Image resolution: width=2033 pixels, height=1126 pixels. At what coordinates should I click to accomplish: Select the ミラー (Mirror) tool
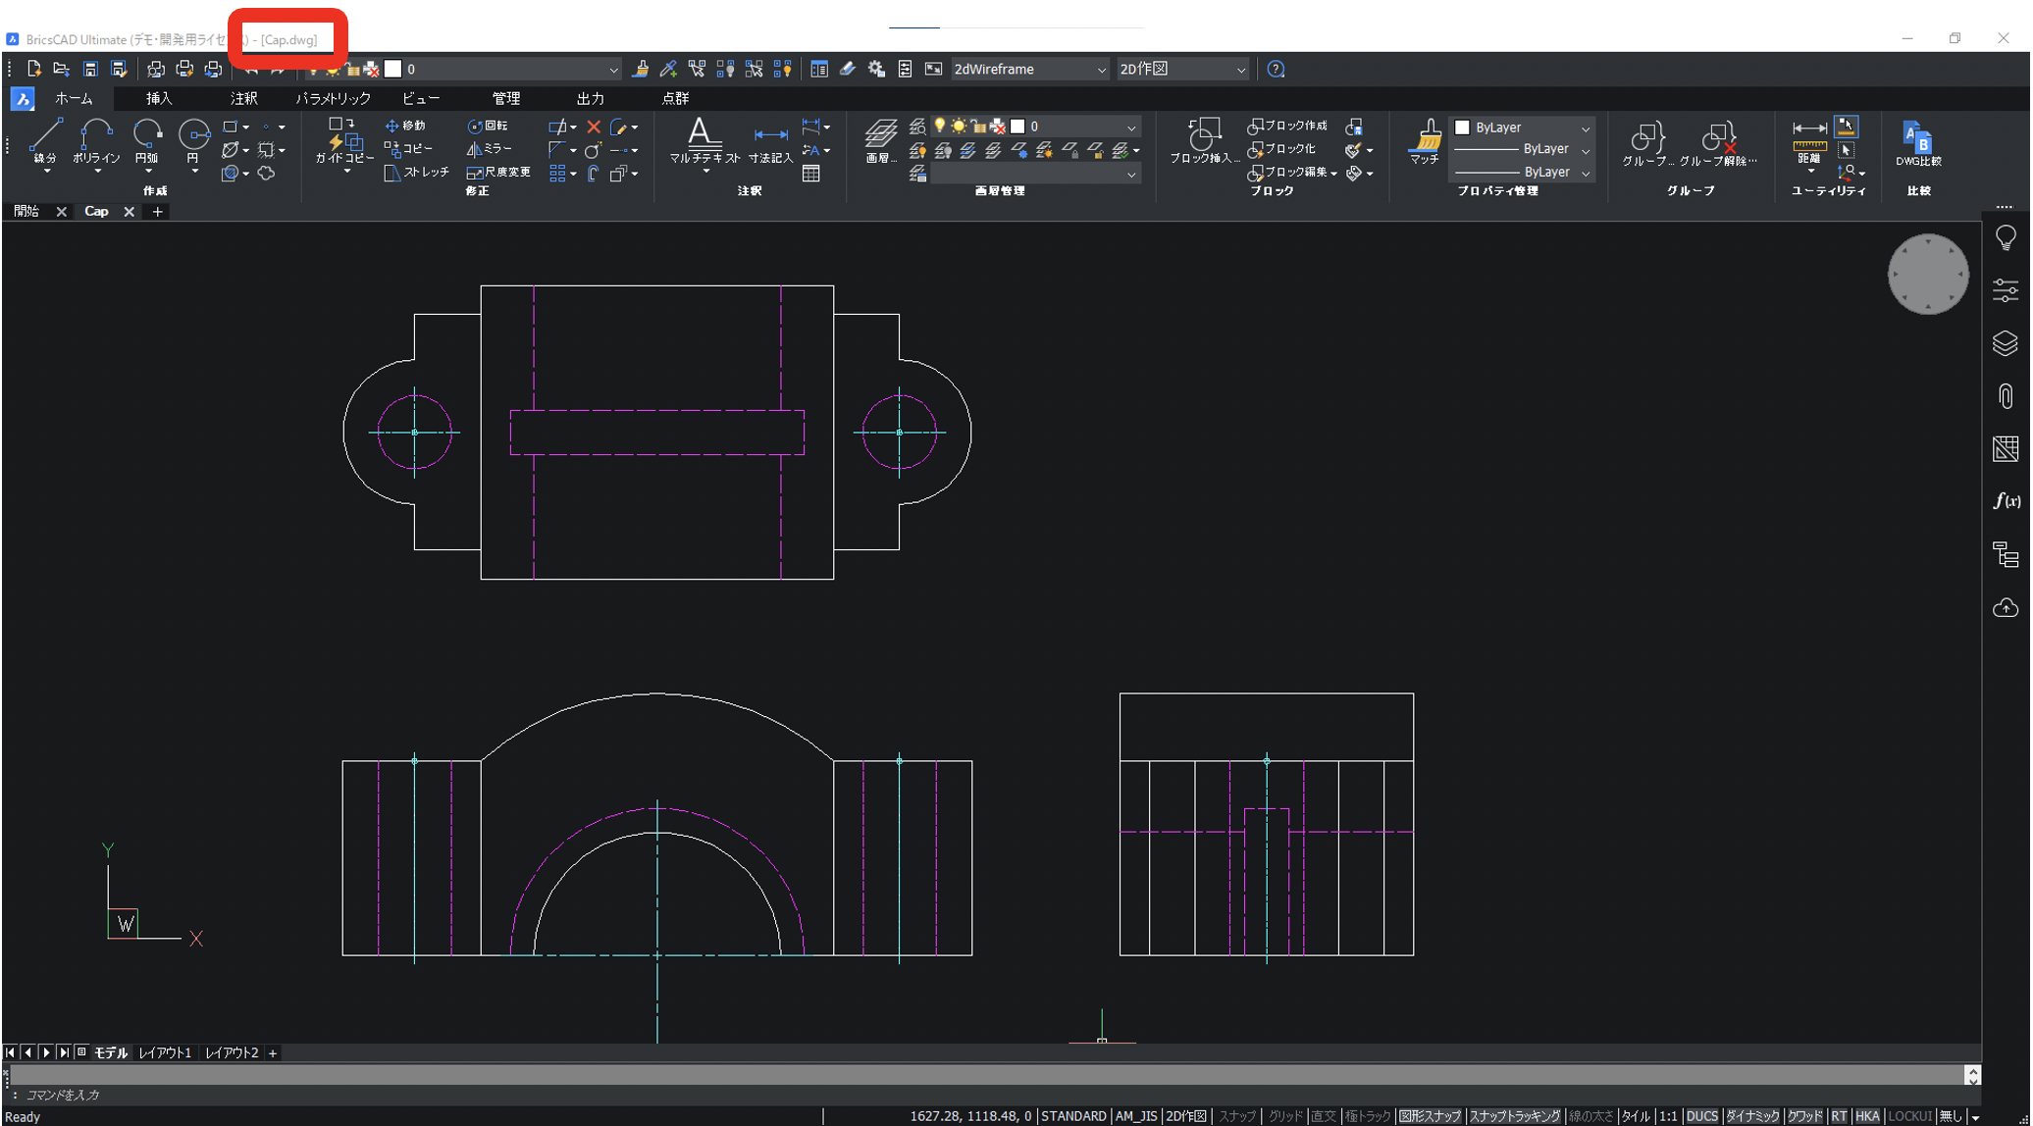tap(492, 149)
